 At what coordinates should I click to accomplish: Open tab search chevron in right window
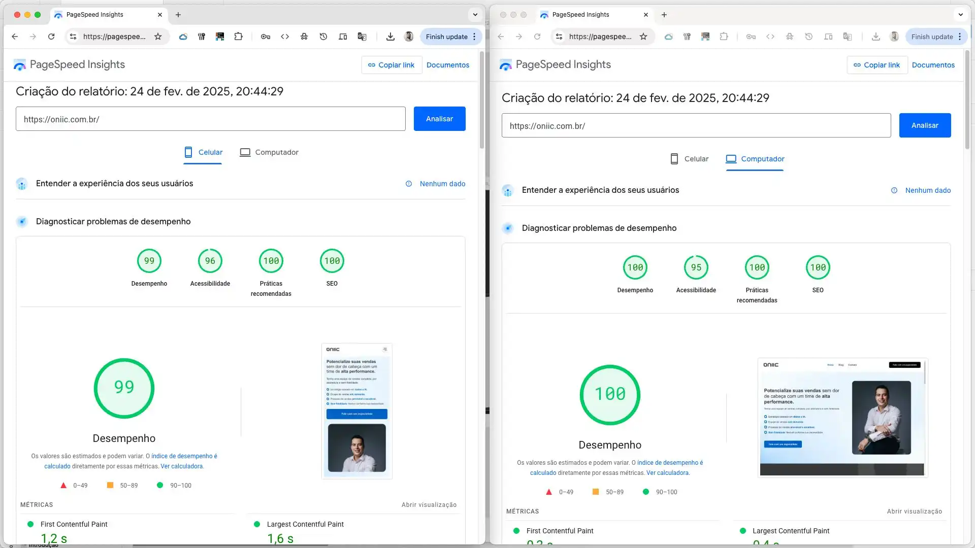click(960, 15)
